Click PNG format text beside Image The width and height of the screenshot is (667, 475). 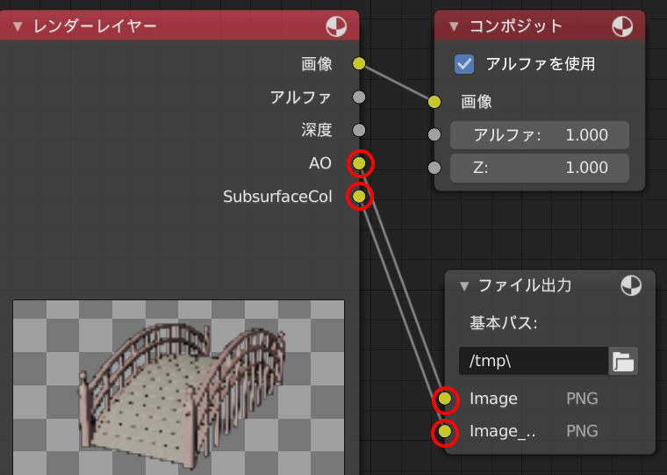click(x=582, y=399)
